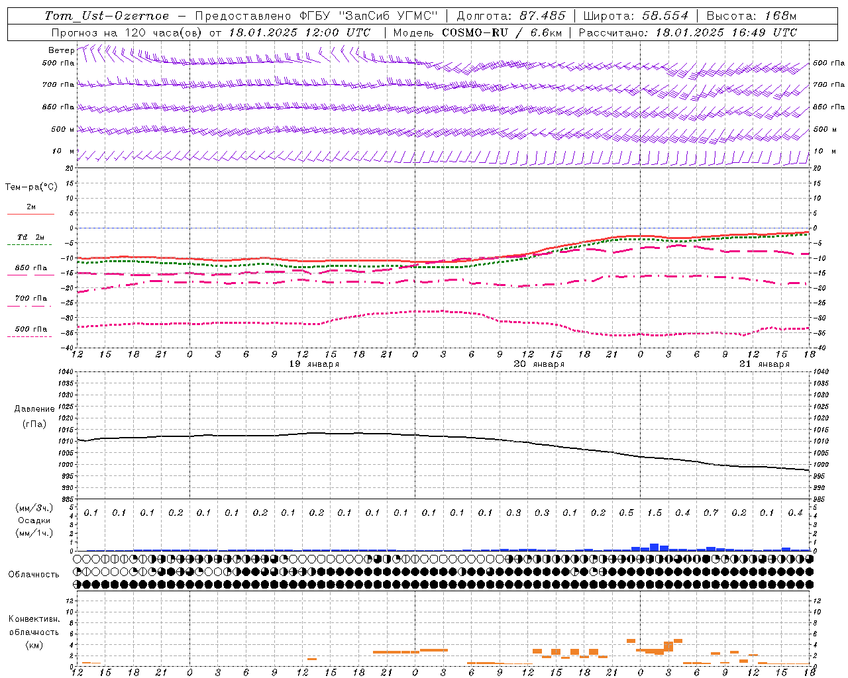Click 'Рассчитано: 18.01.2025 16:49 UTC' timestamp
Viewport: 848px width, 678px height.
click(688, 32)
